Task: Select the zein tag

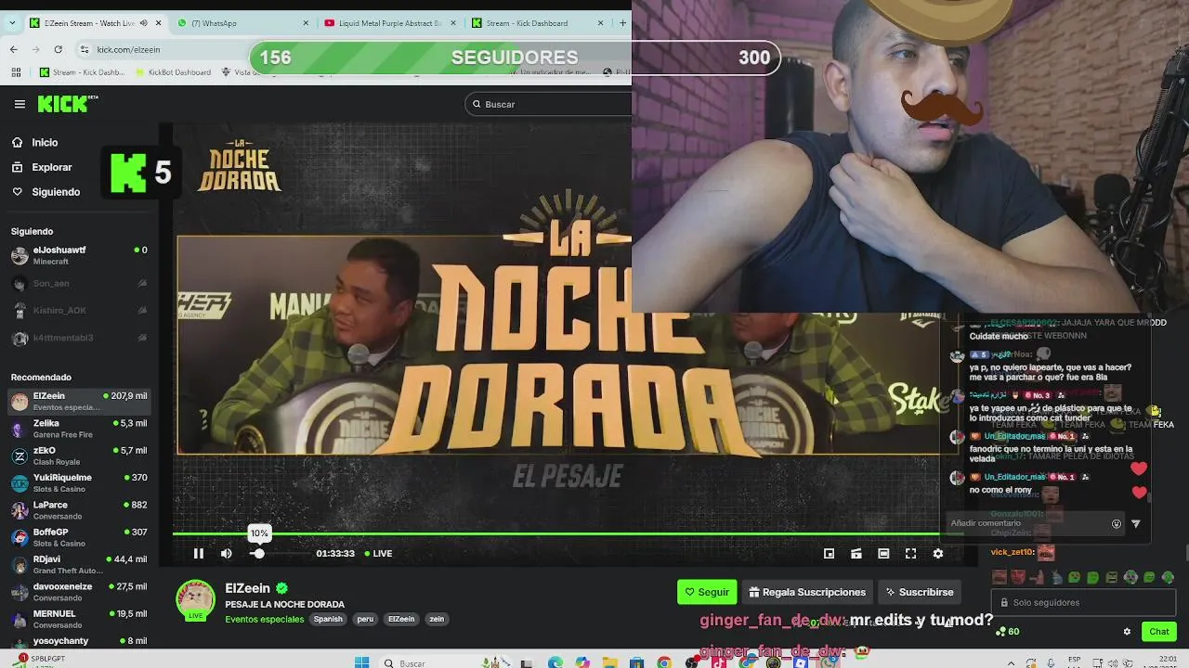Action: point(437,619)
